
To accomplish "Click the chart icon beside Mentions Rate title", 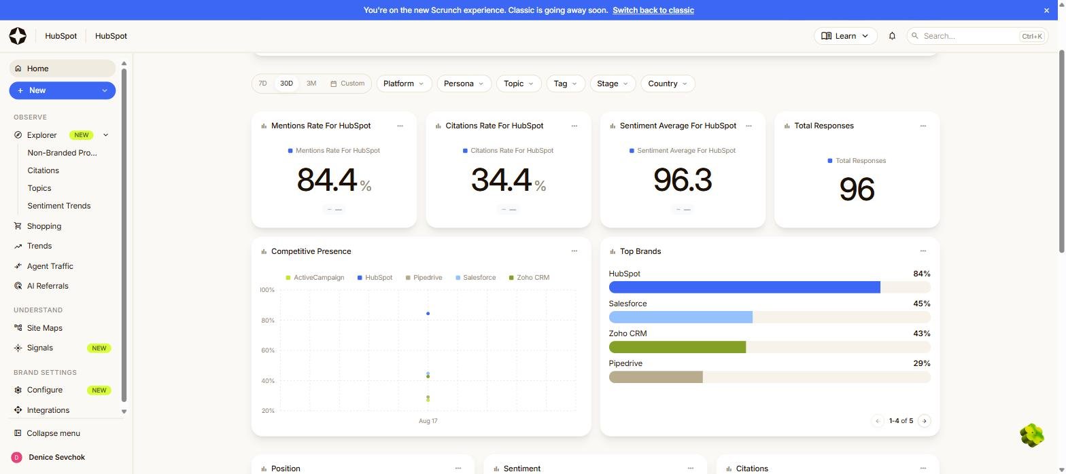I will coord(264,126).
